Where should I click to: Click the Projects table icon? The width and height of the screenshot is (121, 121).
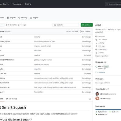[8, 18]
